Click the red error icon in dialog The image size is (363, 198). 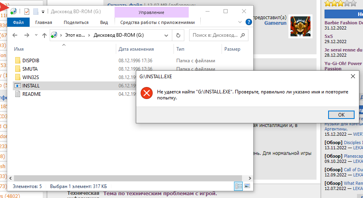(x=147, y=93)
